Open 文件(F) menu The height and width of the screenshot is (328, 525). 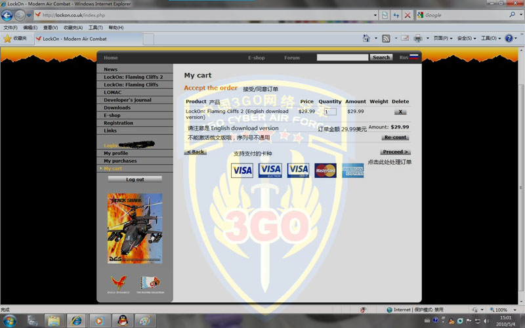click(10, 28)
